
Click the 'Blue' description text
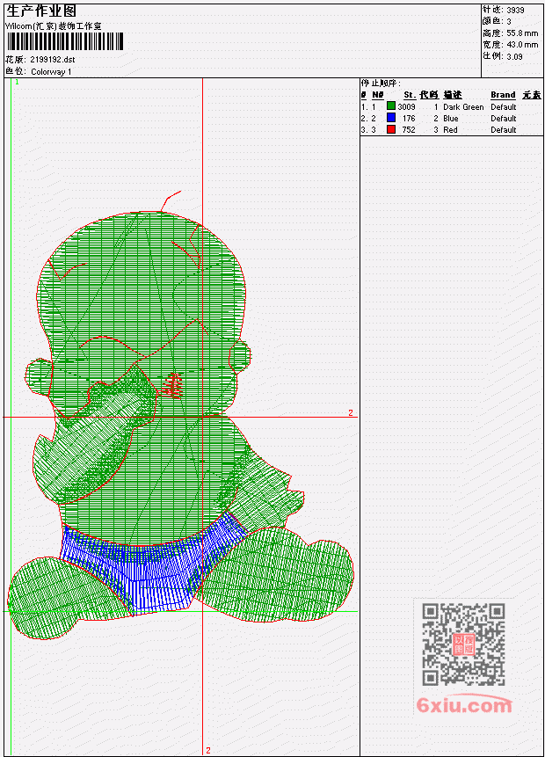[x=451, y=119]
